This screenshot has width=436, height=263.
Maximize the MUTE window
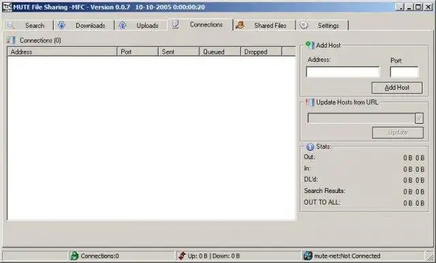(418, 7)
